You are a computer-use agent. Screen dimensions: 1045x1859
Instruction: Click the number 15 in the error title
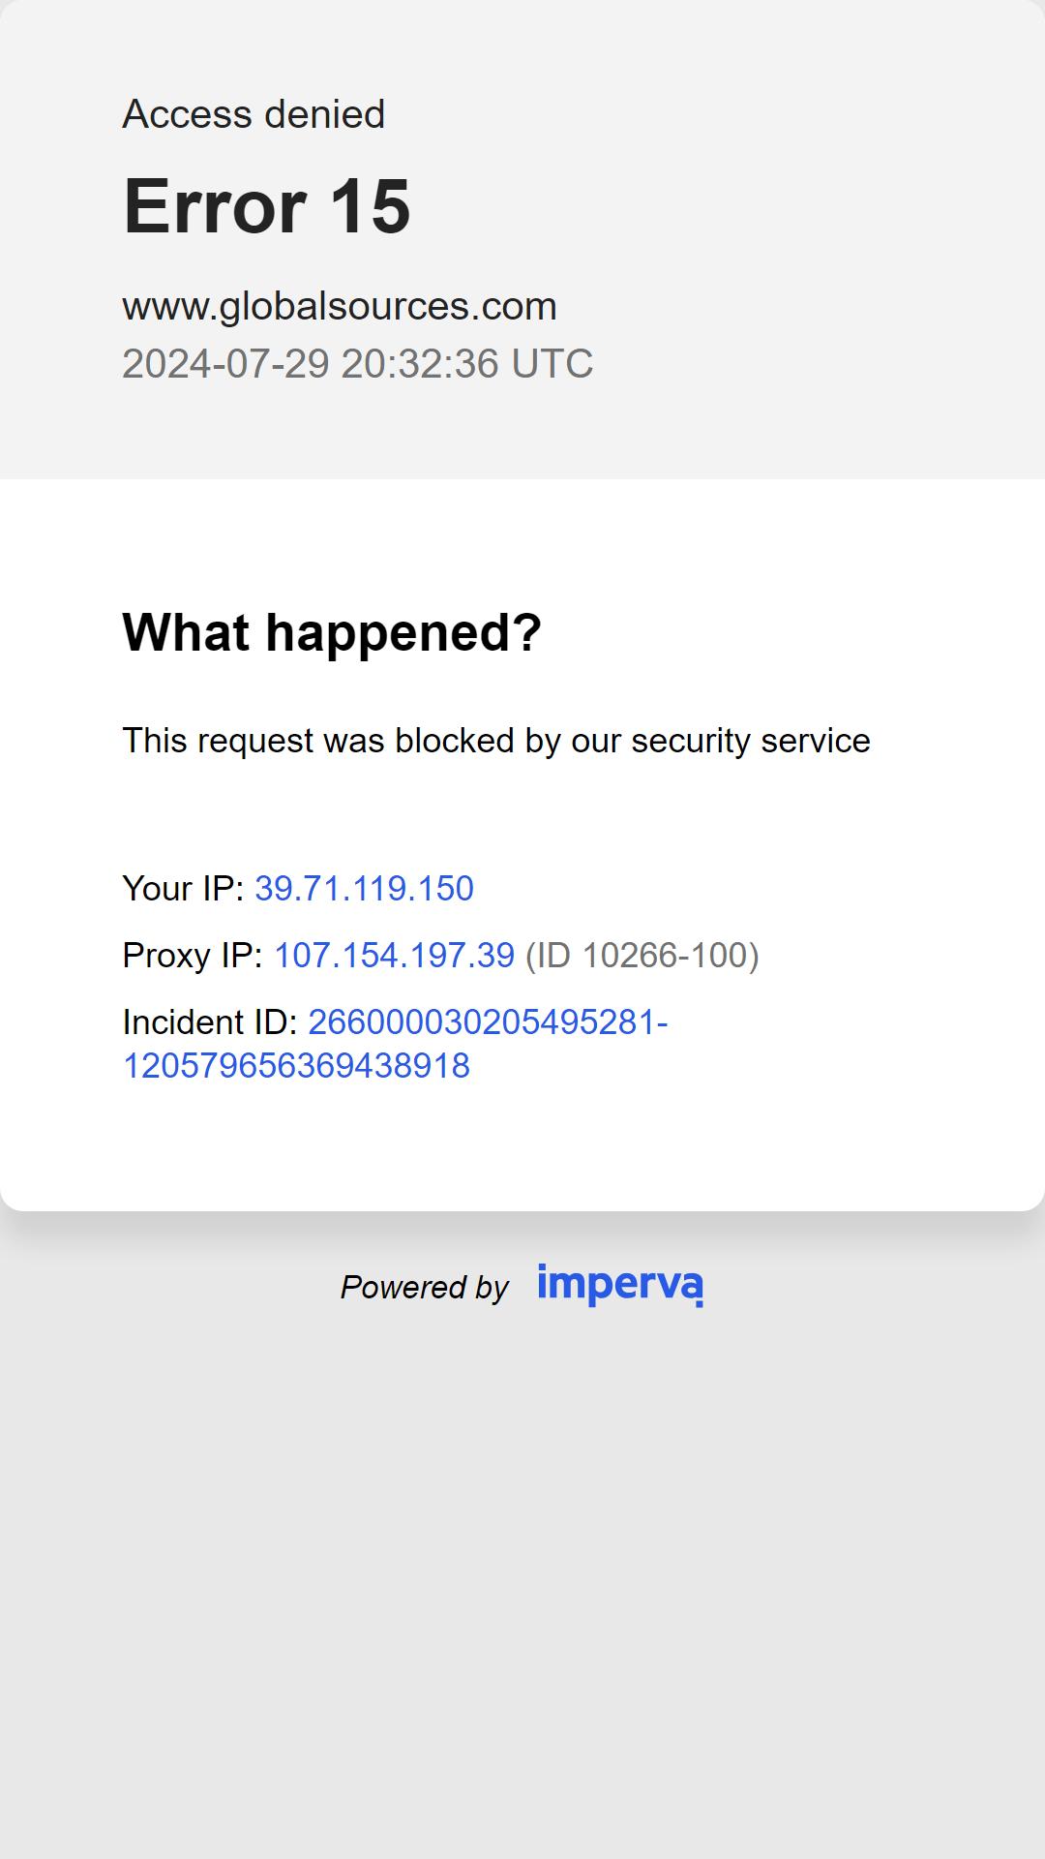pyautogui.click(x=371, y=206)
